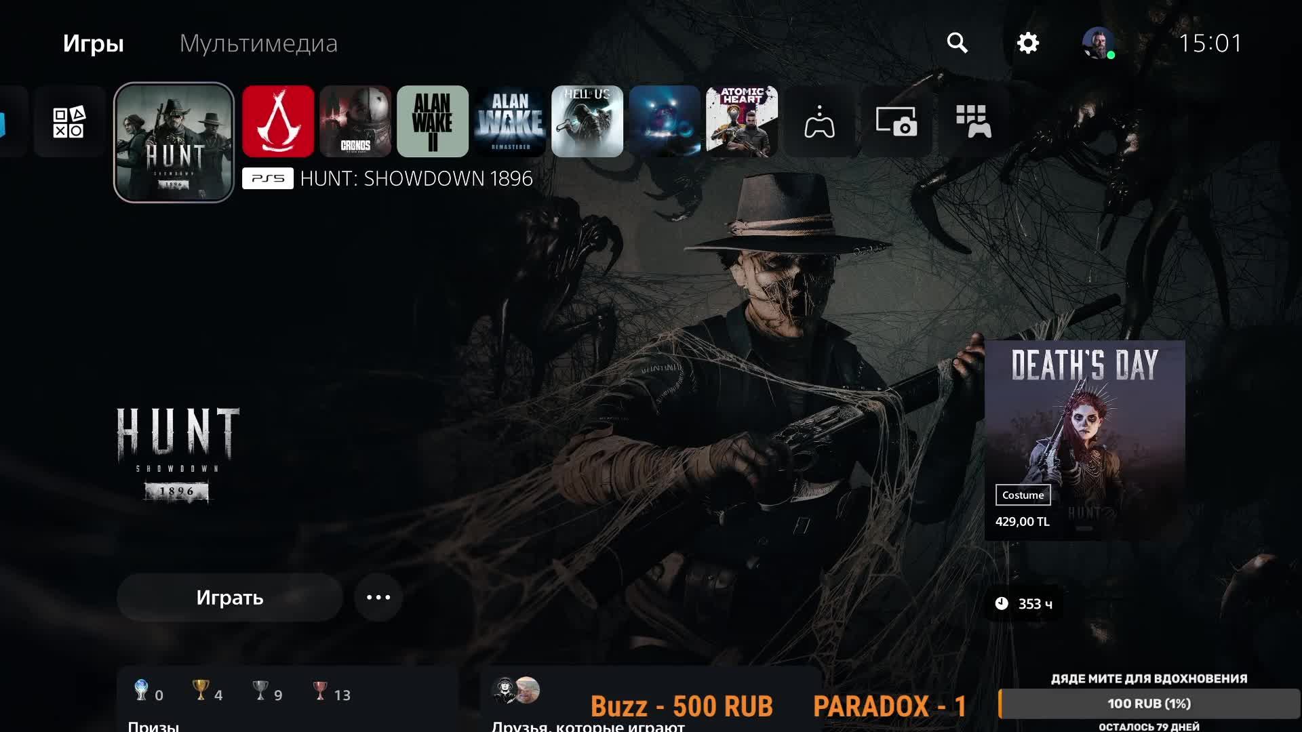Select the Hell Is Us tile
Viewport: 1302px width, 732px height.
pyautogui.click(x=587, y=121)
